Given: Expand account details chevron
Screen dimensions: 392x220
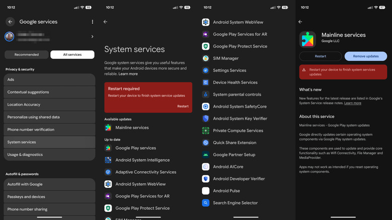Looking at the screenshot, I should click(92, 37).
